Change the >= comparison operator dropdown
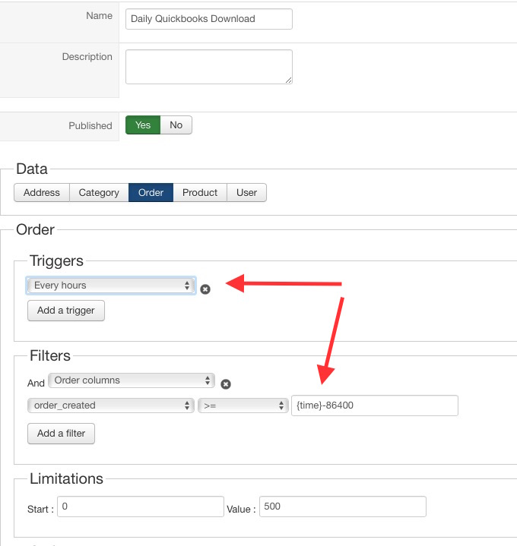 tap(242, 406)
